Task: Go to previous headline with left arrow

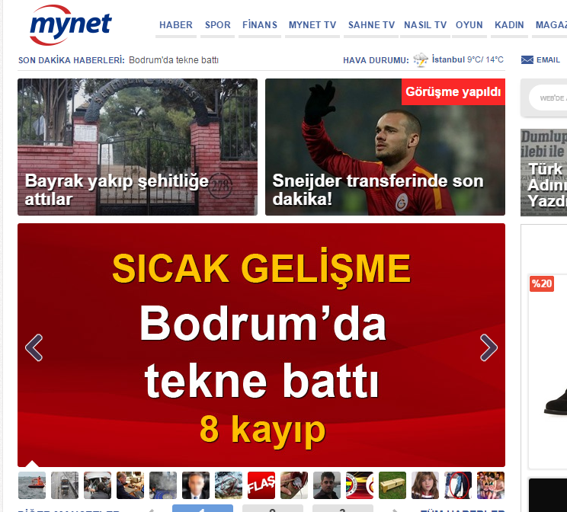Action: pos(34,347)
